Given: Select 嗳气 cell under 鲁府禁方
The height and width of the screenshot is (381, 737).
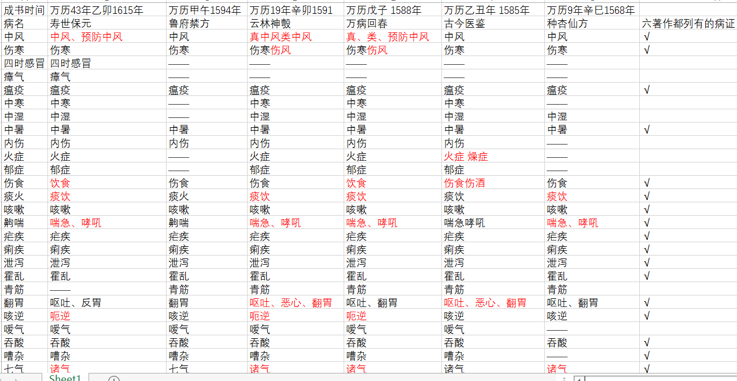Looking at the screenshot, I should [207, 329].
